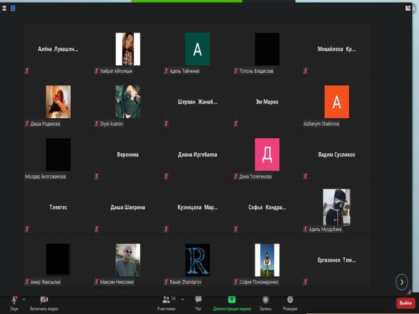Click muted mic icon beside Хайрат Айтолқын
This screenshot has width=419, height=314.
(97, 71)
